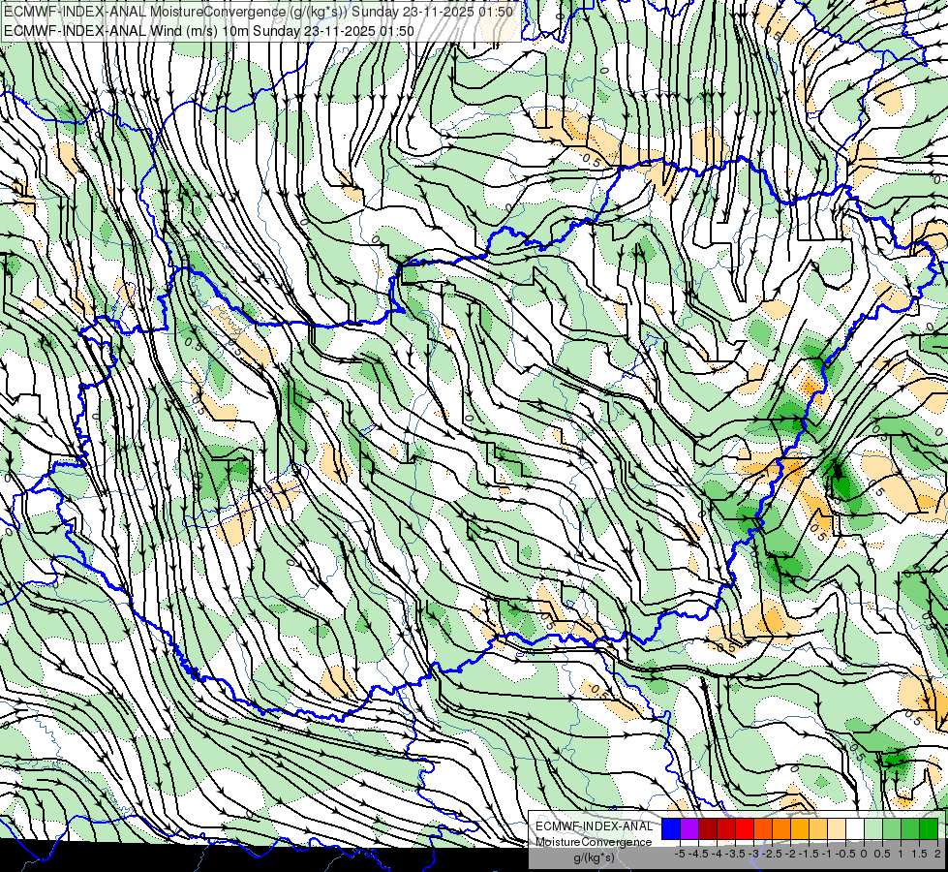
Task: Click the 0 legend scale value
Action: pyautogui.click(x=864, y=854)
